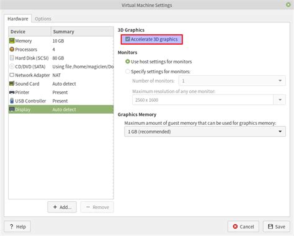Switch to the Options tab
The height and width of the screenshot is (236, 294).
[x=43, y=19]
